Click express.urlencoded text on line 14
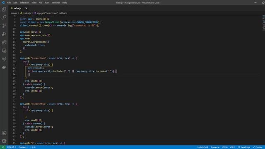The height and width of the screenshot is (149, 265). coord(34,42)
